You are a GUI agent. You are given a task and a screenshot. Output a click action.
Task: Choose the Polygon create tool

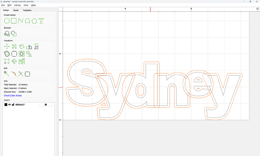pyautogui.click(x=34, y=21)
